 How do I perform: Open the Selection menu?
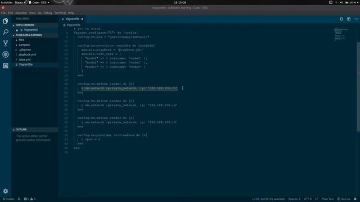[21, 13]
